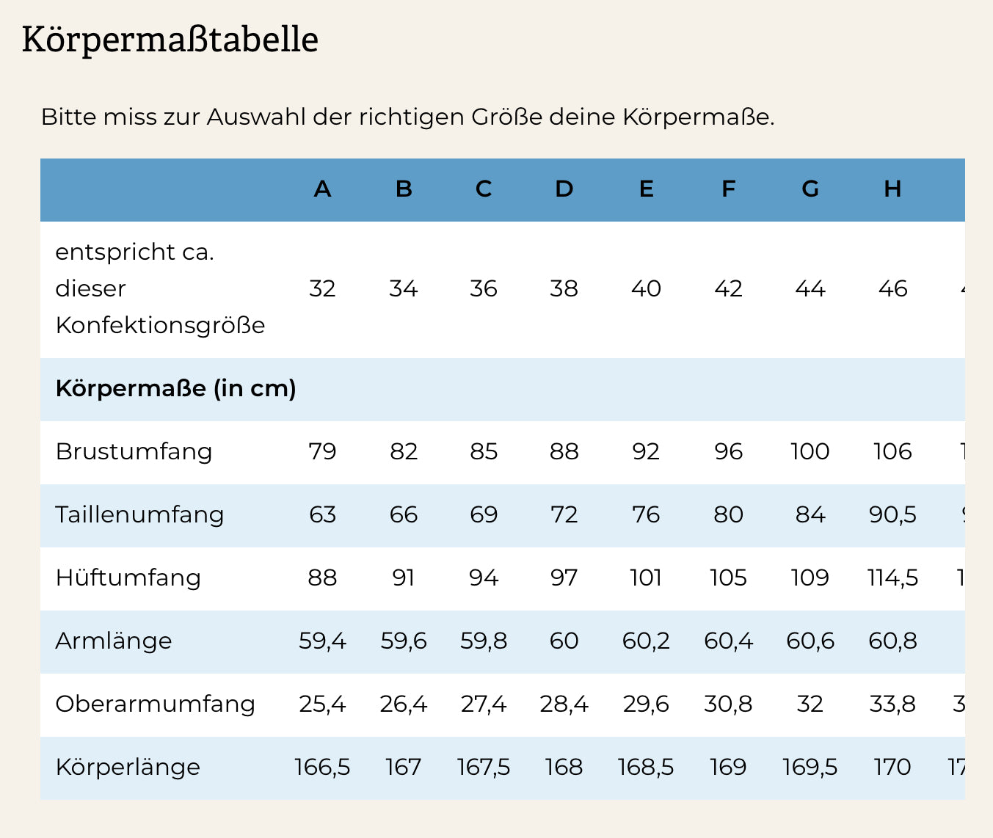Click the Oberarmumfang row label
Viewport: 993px width, 838px height.
coord(155,704)
